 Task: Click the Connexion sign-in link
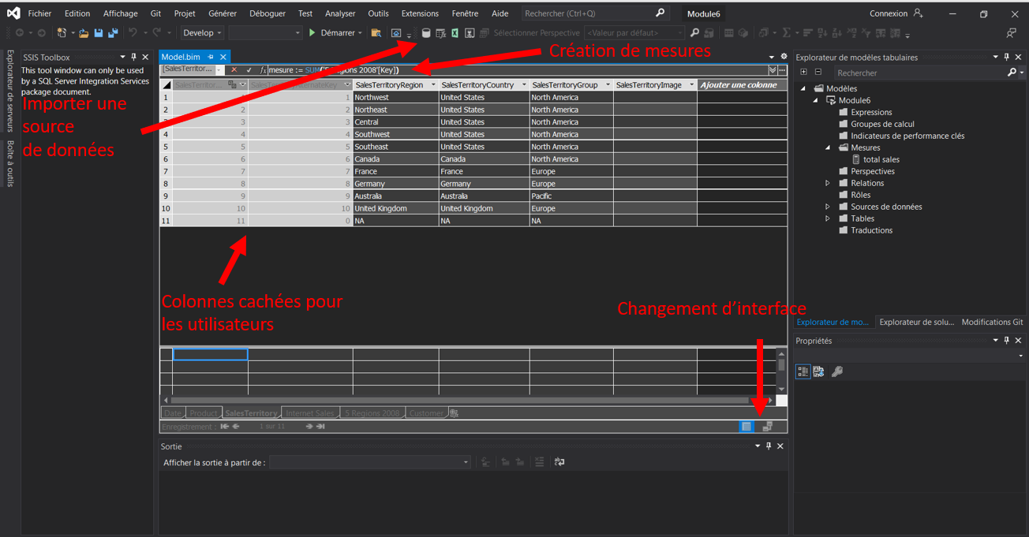point(889,13)
